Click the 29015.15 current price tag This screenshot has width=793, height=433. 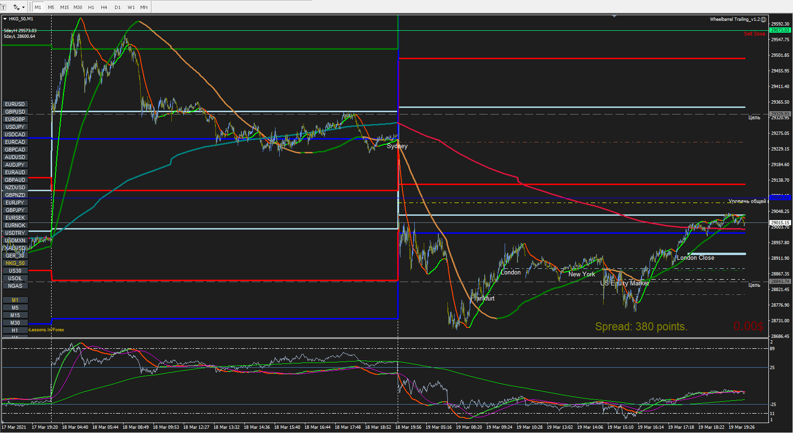click(x=780, y=222)
